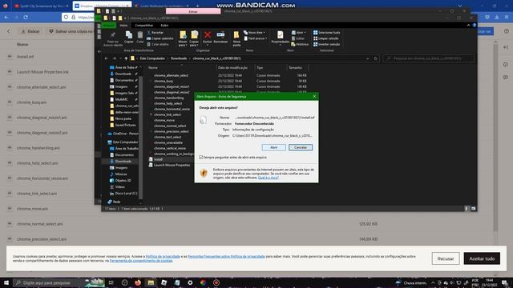Open the 'Política de privacidade' link in banner
Image resolution: width=513 pixels, height=288 pixels.
(x=163, y=257)
